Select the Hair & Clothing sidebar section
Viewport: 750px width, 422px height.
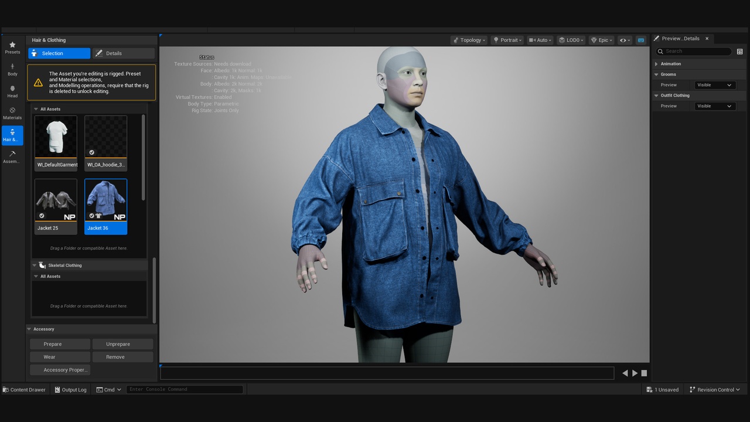(x=12, y=135)
